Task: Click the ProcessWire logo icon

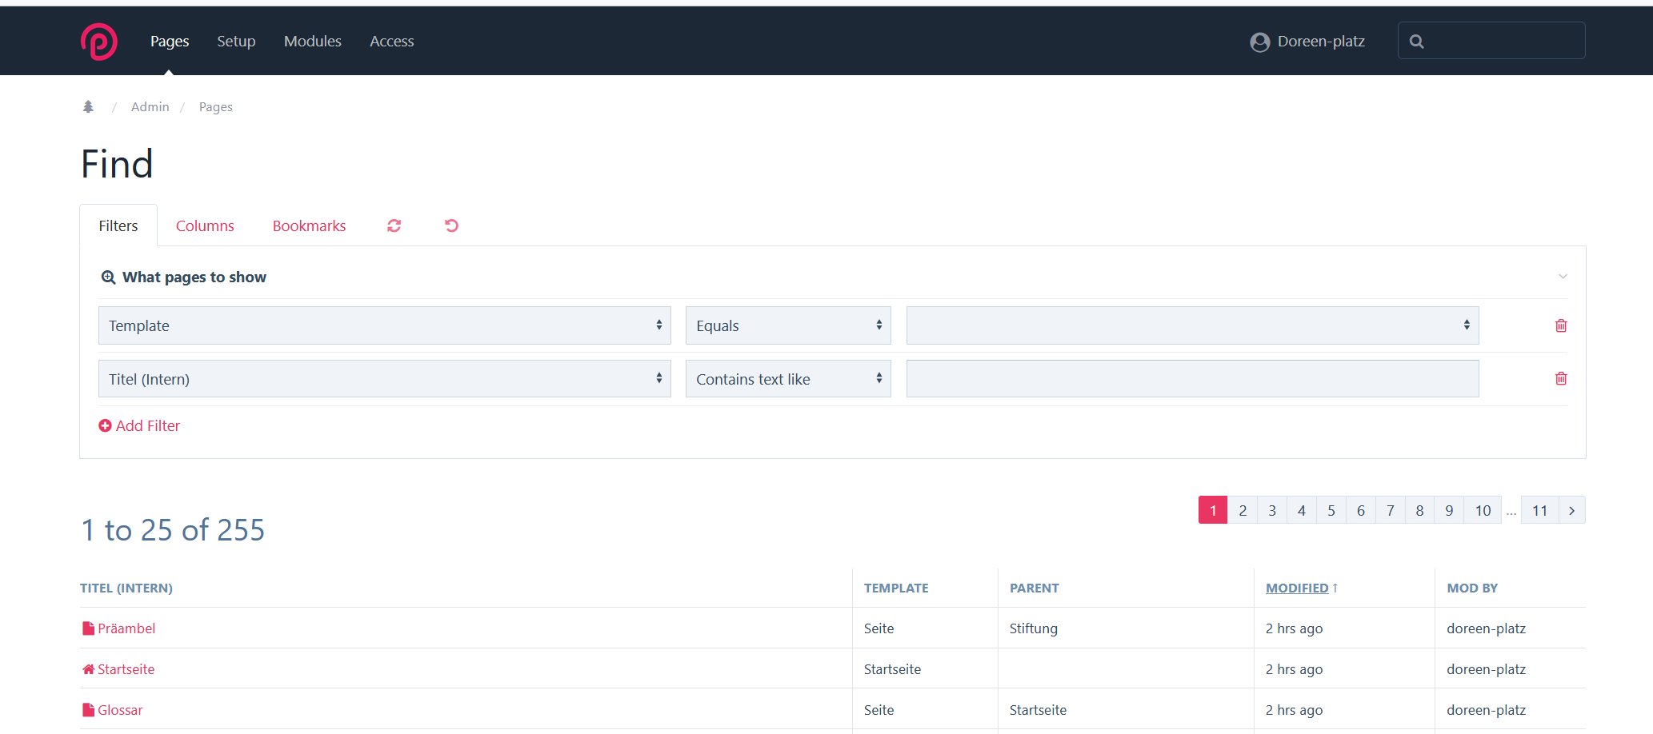Action: point(99,42)
